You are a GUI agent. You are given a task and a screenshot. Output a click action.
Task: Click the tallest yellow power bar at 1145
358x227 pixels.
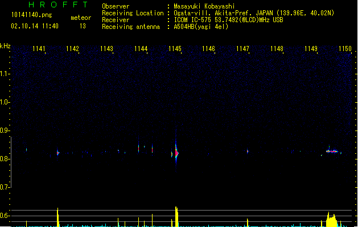click(176, 217)
